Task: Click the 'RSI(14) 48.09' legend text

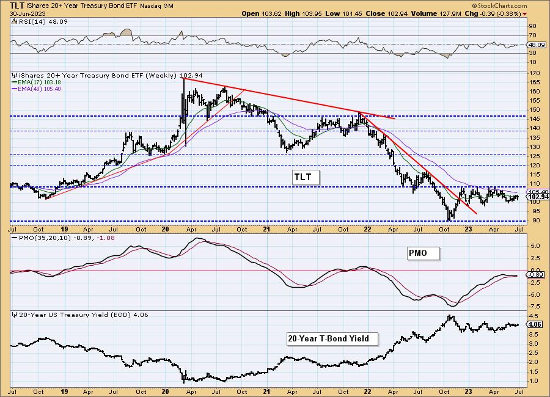Action: point(42,22)
